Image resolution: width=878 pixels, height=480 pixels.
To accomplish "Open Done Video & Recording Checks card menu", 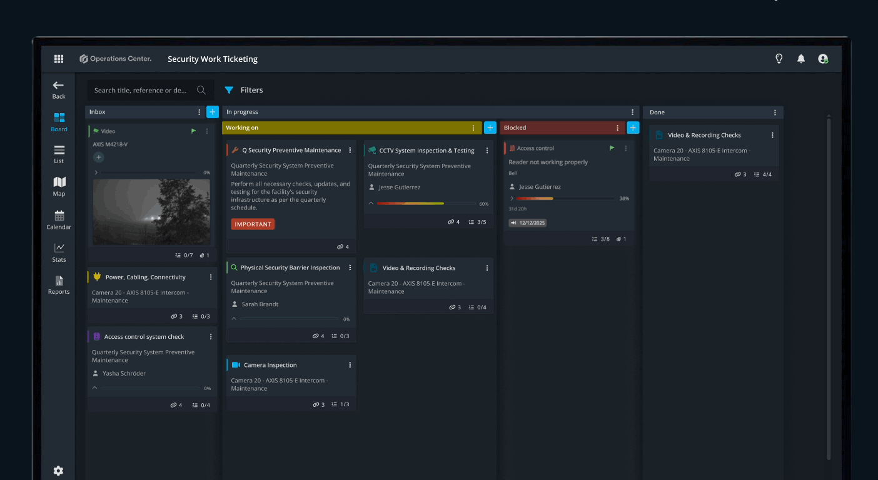I will [x=772, y=135].
